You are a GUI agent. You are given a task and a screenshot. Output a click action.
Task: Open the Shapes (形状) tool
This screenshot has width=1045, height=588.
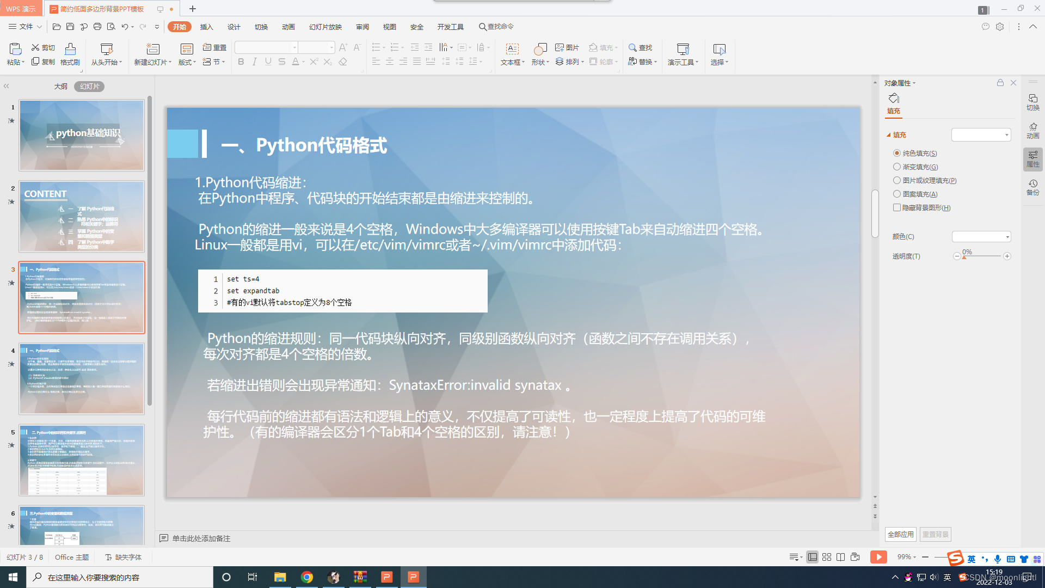coord(539,50)
